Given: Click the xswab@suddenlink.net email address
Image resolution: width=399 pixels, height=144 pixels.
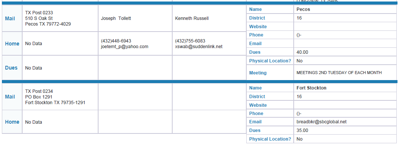Looking at the screenshot, I should click(199, 47).
